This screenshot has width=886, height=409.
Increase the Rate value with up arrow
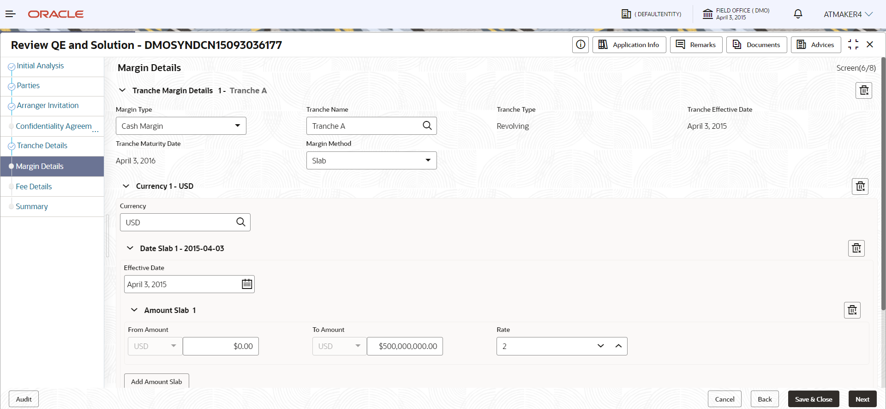618,346
